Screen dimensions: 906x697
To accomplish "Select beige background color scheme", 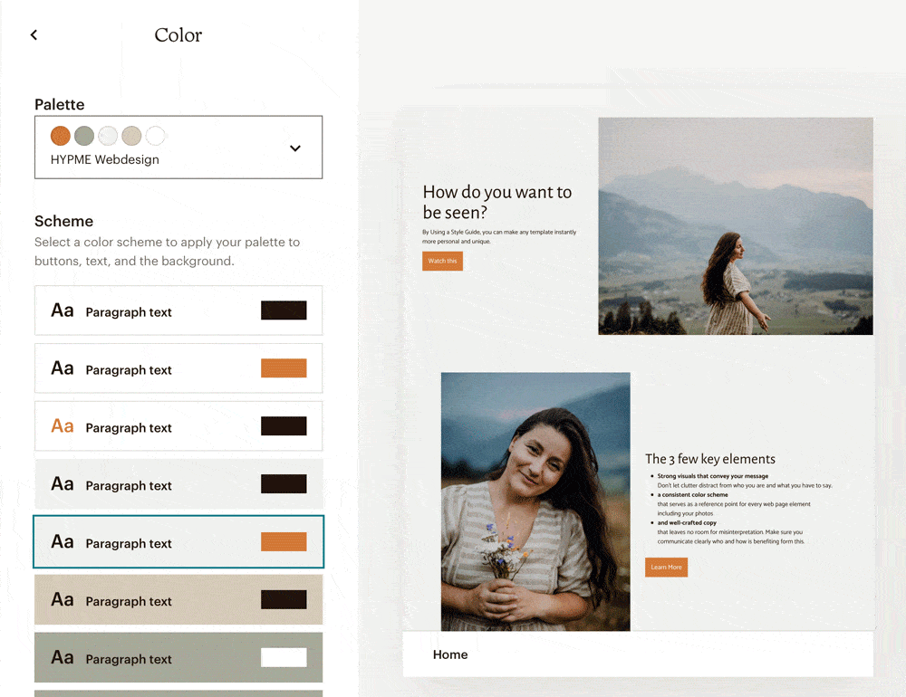I will 178,599.
